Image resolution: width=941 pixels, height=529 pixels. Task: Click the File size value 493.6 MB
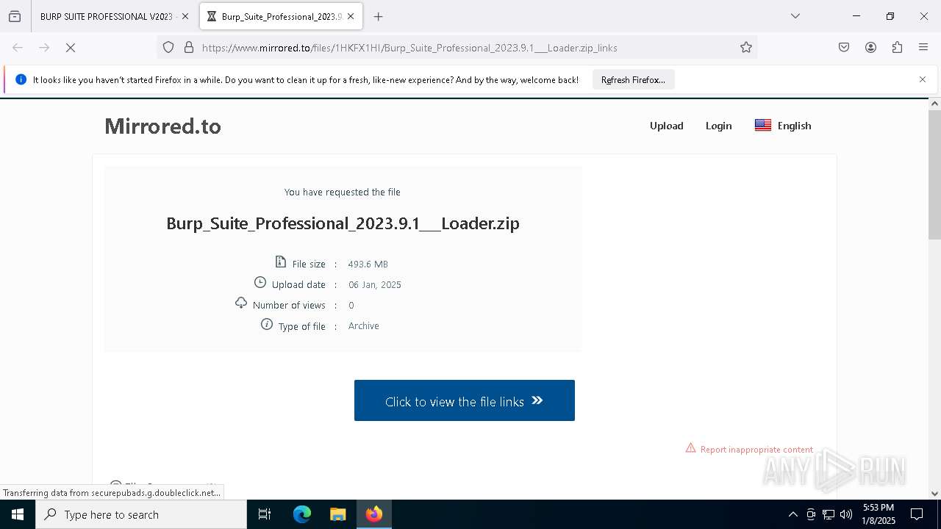click(368, 264)
